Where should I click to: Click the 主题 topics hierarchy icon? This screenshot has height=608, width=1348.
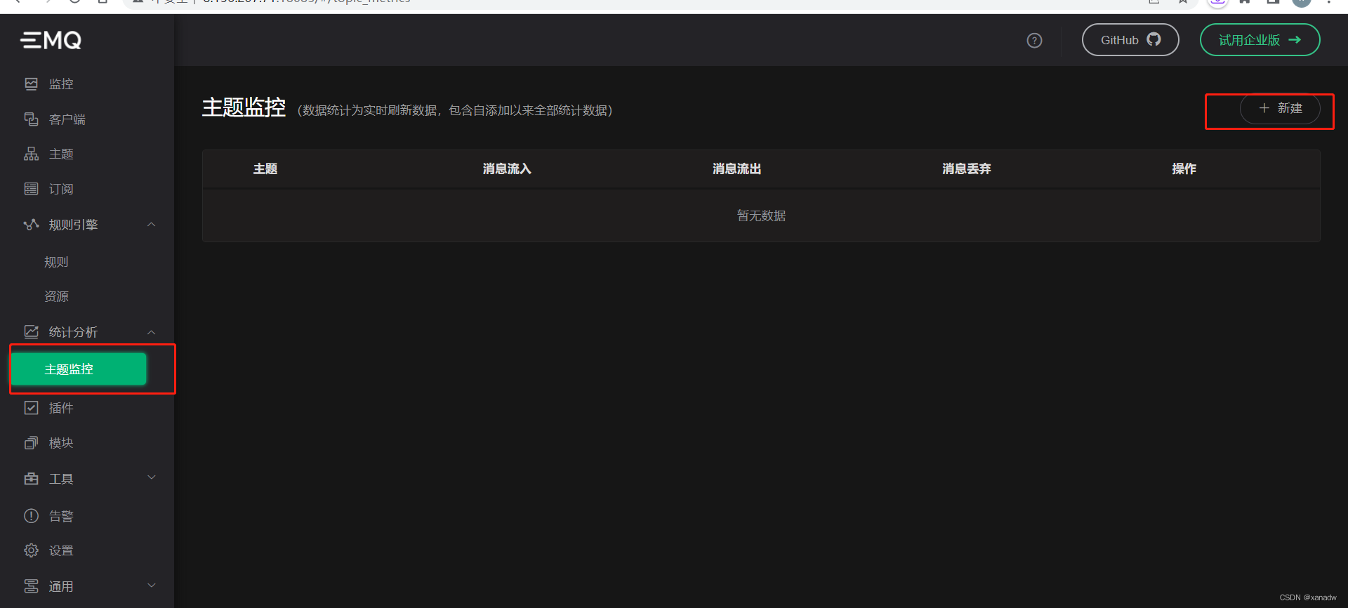pyautogui.click(x=31, y=154)
